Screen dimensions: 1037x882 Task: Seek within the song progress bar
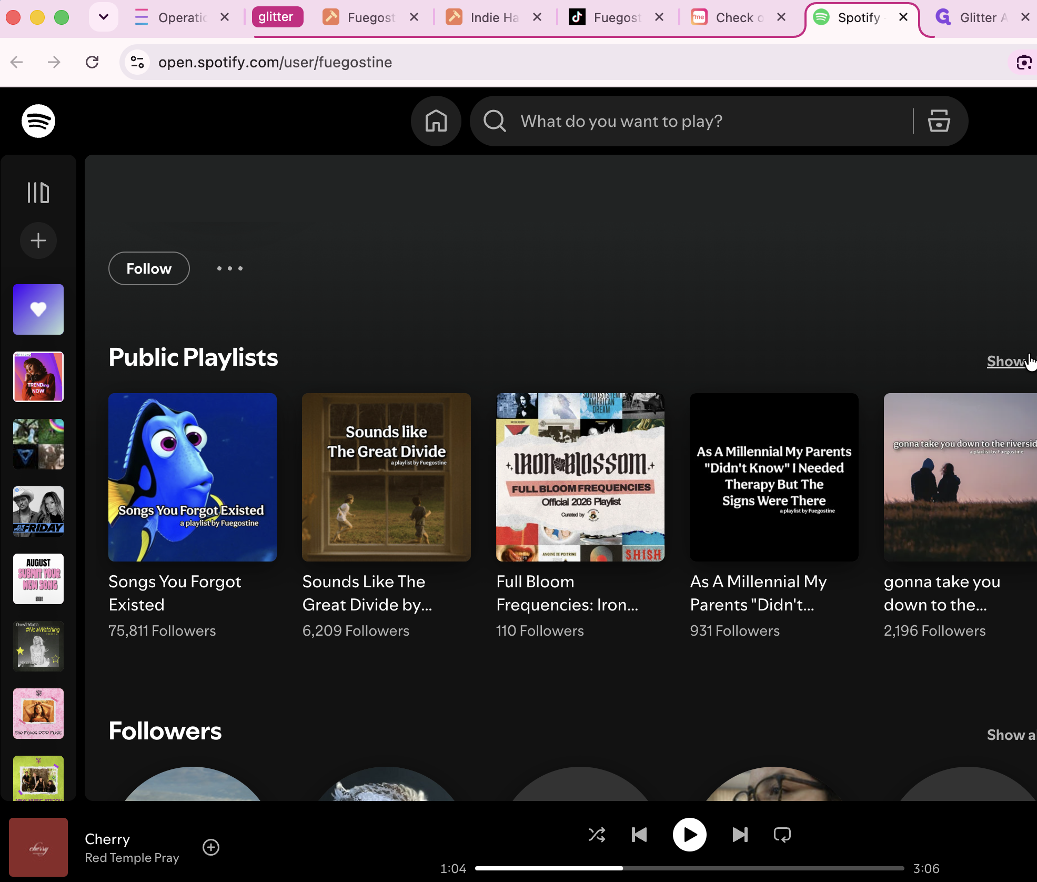689,868
